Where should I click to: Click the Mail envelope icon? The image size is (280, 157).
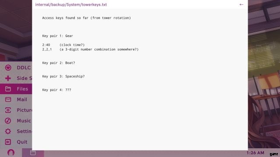click(8, 99)
